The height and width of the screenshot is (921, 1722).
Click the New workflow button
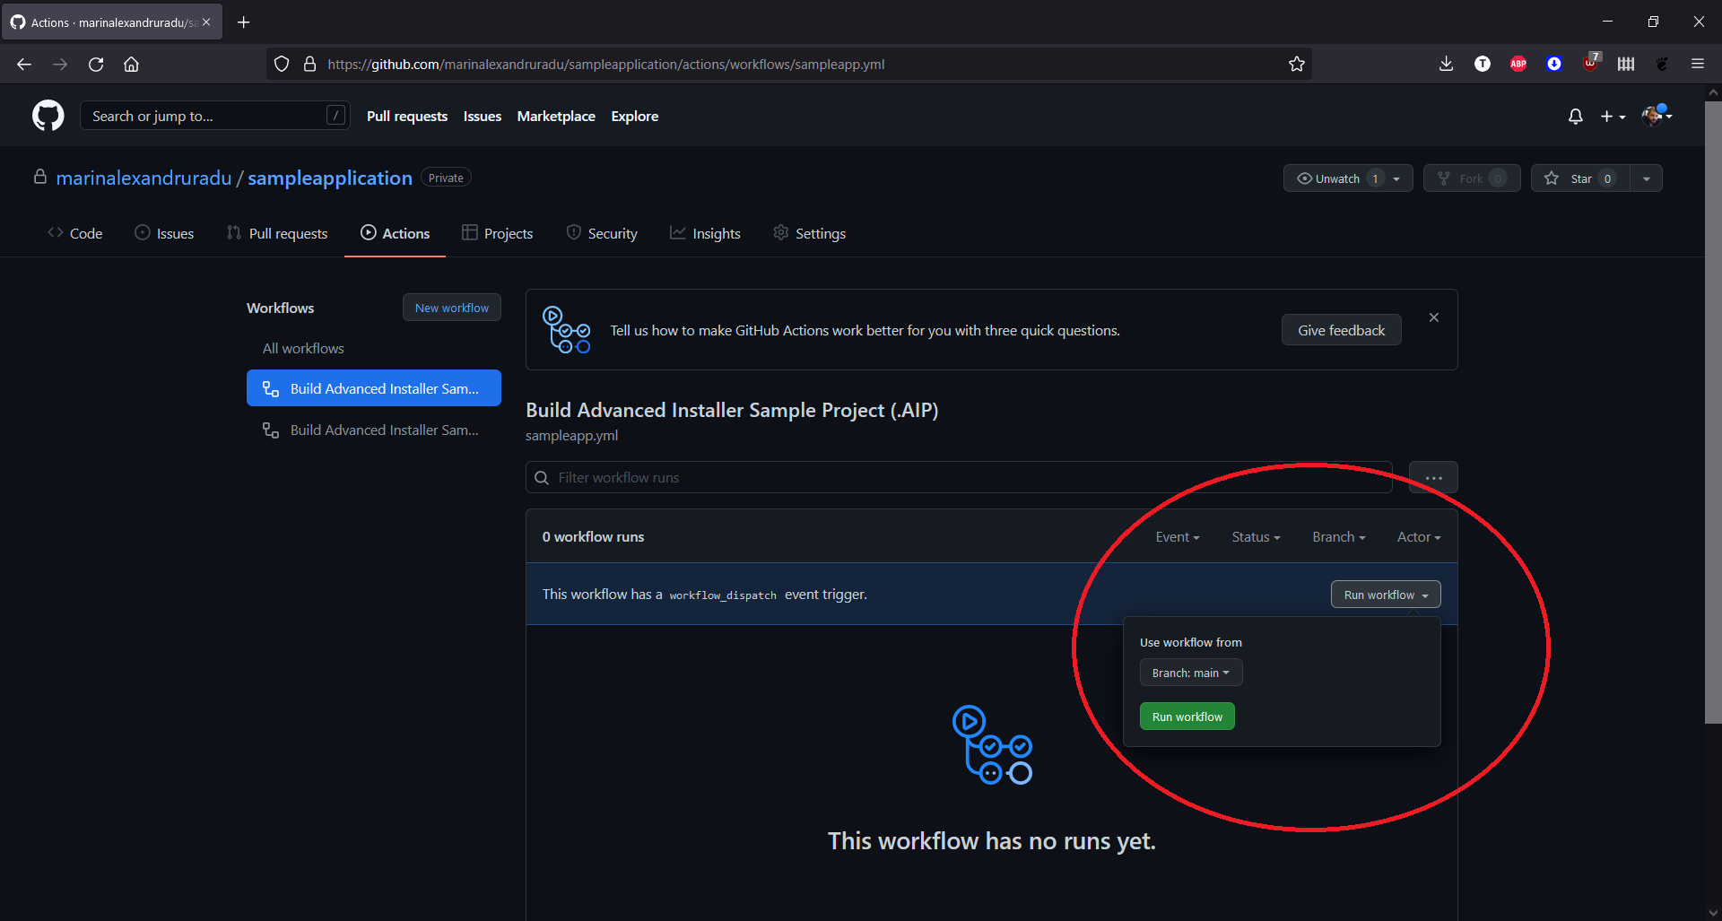pyautogui.click(x=452, y=308)
